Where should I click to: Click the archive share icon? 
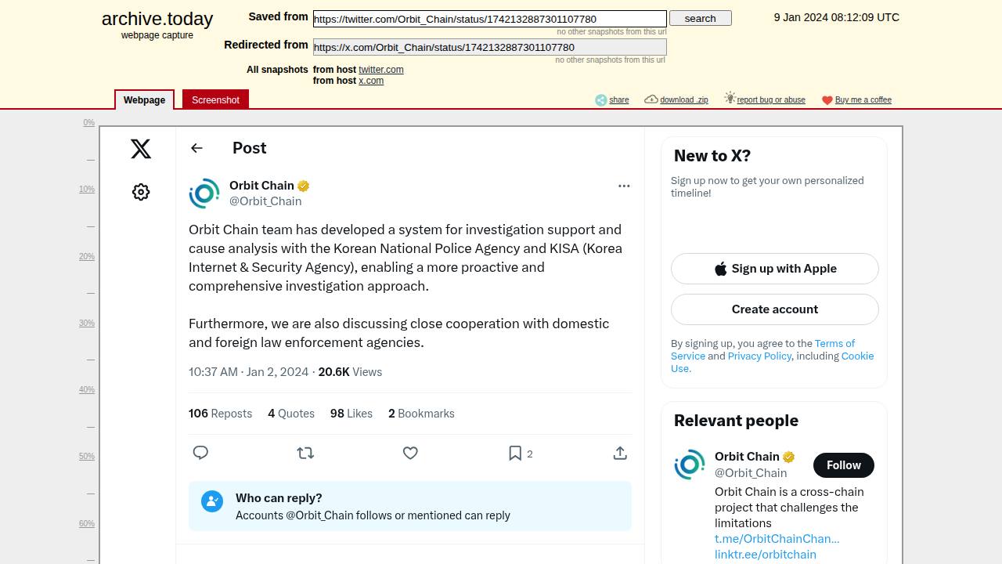601,99
